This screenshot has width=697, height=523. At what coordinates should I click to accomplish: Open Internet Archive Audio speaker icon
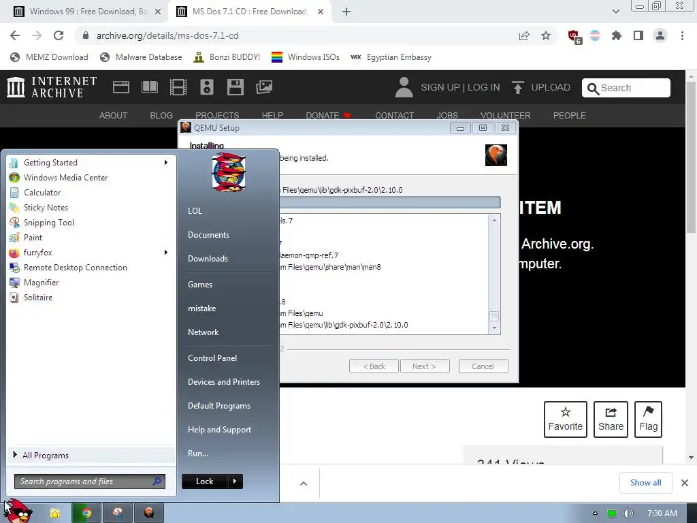[207, 87]
